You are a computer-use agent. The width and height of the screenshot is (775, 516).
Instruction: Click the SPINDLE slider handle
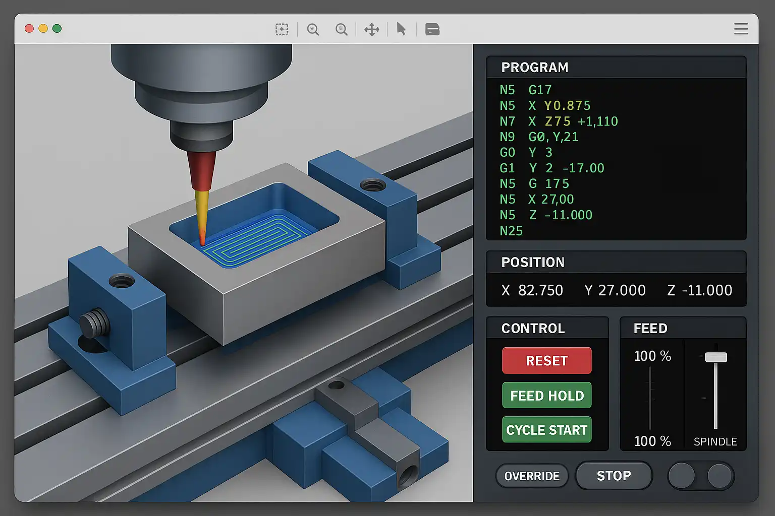pos(715,357)
